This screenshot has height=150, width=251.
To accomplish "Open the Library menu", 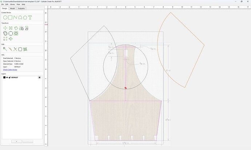I will pos(12,4).
